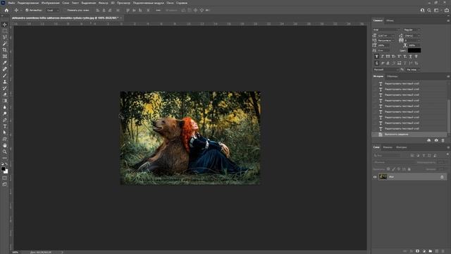Select the Eraser tool
This screenshot has height=254, width=451.
tap(5, 95)
